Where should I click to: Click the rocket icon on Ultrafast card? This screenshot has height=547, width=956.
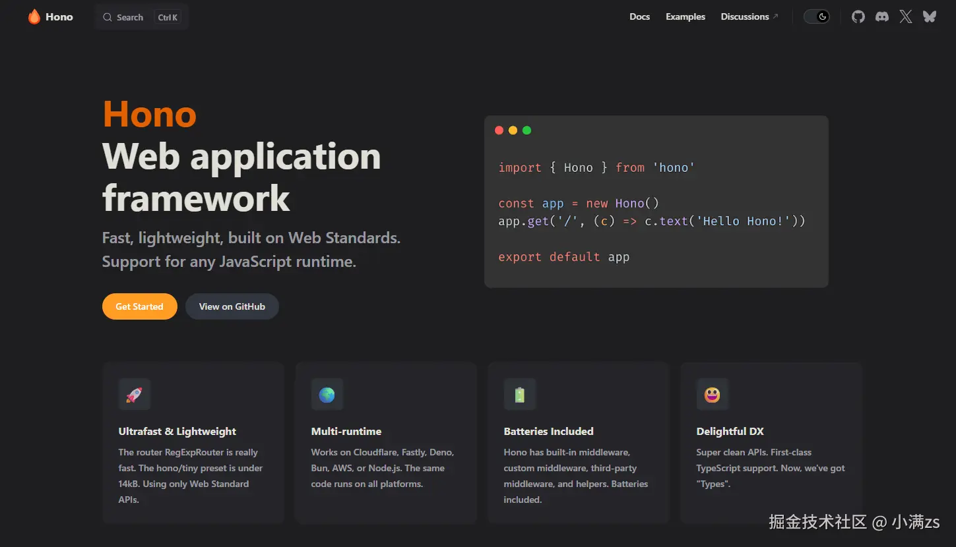pos(135,395)
